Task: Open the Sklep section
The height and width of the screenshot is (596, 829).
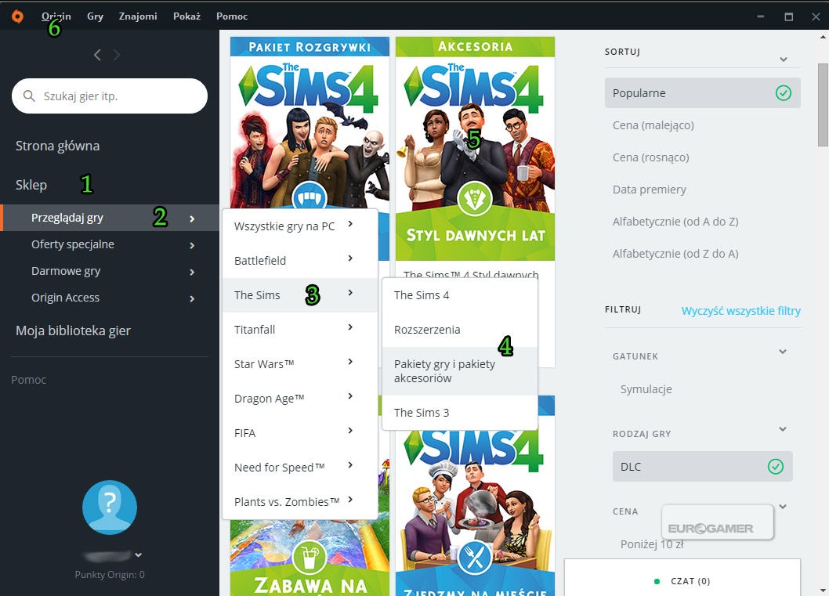Action: (x=31, y=185)
